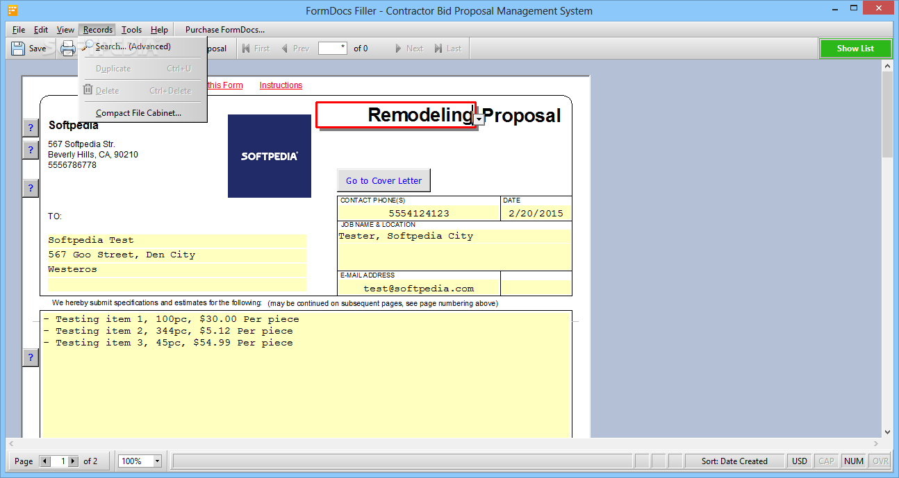
Task: Click the help button beside the Testing item lines
Action: point(31,358)
